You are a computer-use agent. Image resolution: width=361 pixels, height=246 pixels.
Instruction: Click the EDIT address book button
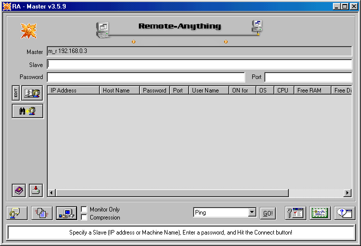(16, 93)
